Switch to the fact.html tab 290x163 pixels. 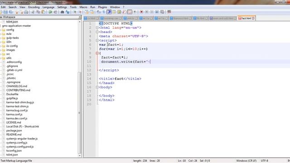point(246,18)
